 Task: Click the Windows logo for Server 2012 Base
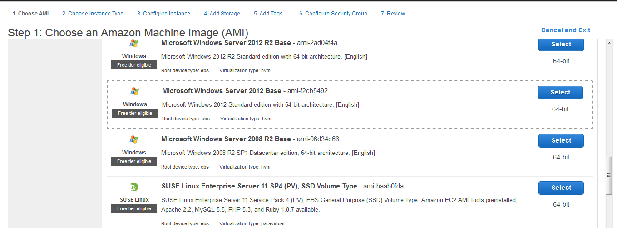(x=135, y=91)
